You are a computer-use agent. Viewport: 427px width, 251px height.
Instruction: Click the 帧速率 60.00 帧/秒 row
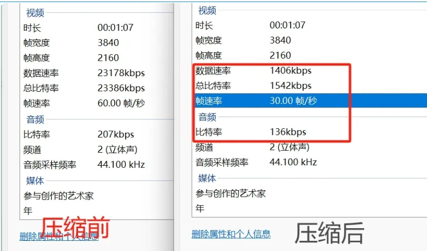click(84, 103)
